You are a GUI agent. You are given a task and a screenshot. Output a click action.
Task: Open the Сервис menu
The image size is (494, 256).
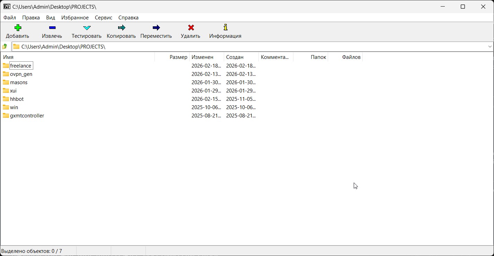pyautogui.click(x=103, y=17)
